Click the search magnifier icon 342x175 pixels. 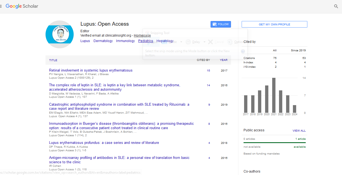(336, 6)
